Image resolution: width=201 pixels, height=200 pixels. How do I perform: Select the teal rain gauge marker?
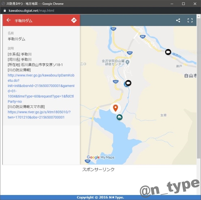(119, 117)
